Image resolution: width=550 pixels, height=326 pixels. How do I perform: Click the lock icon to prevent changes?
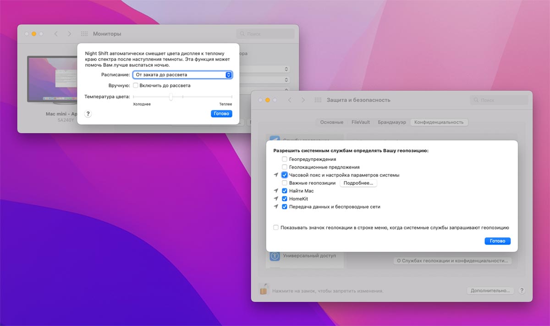tap(264, 289)
